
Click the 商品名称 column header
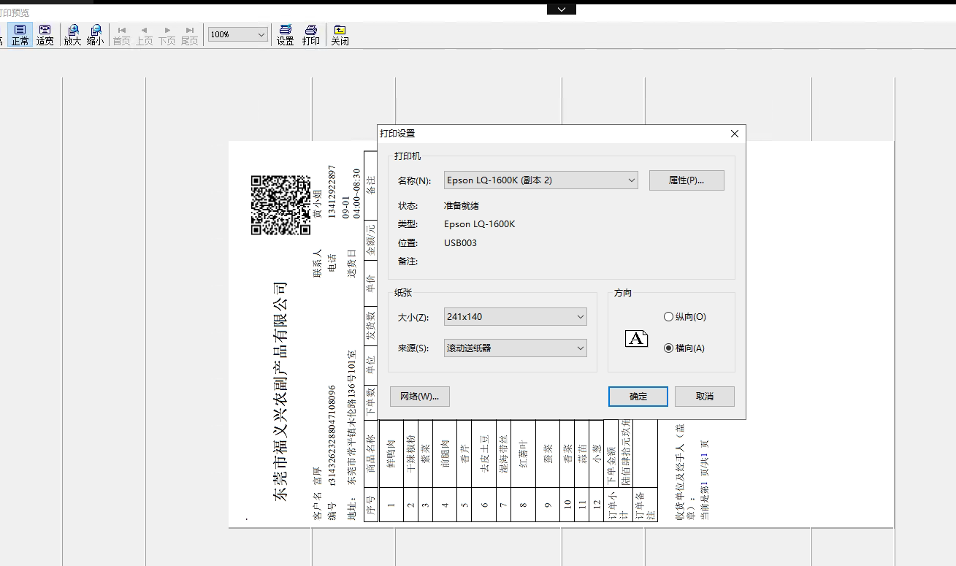pos(371,455)
